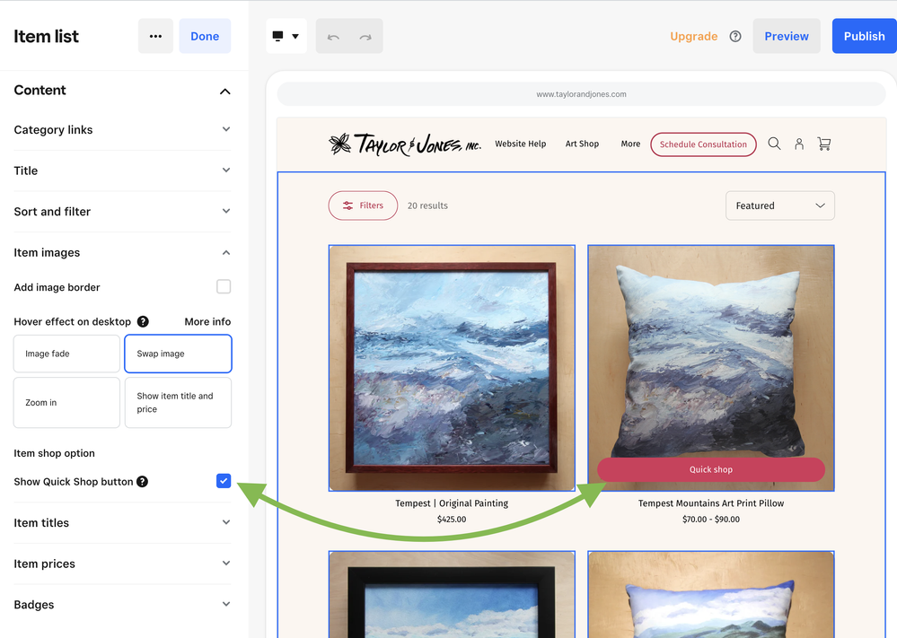Uncheck the Show Quick Shop button checkbox
897x638 pixels.
224,481
